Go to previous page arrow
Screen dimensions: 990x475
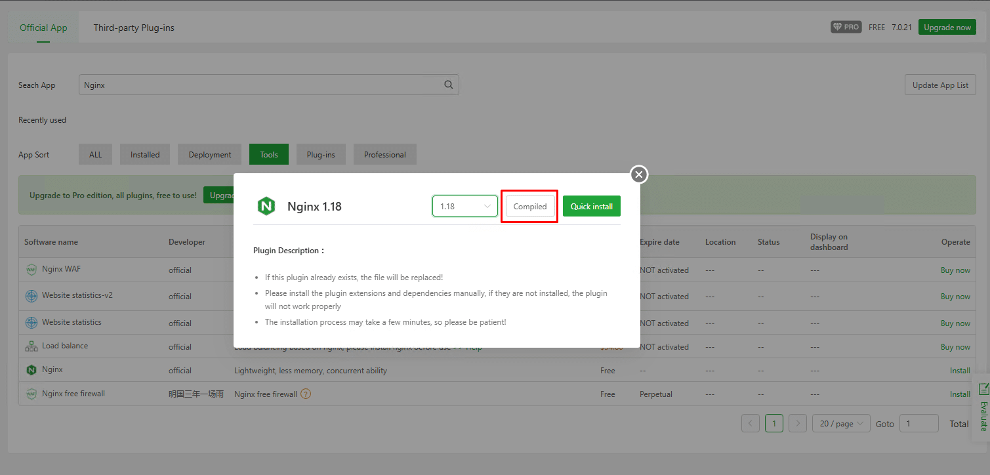(751, 423)
